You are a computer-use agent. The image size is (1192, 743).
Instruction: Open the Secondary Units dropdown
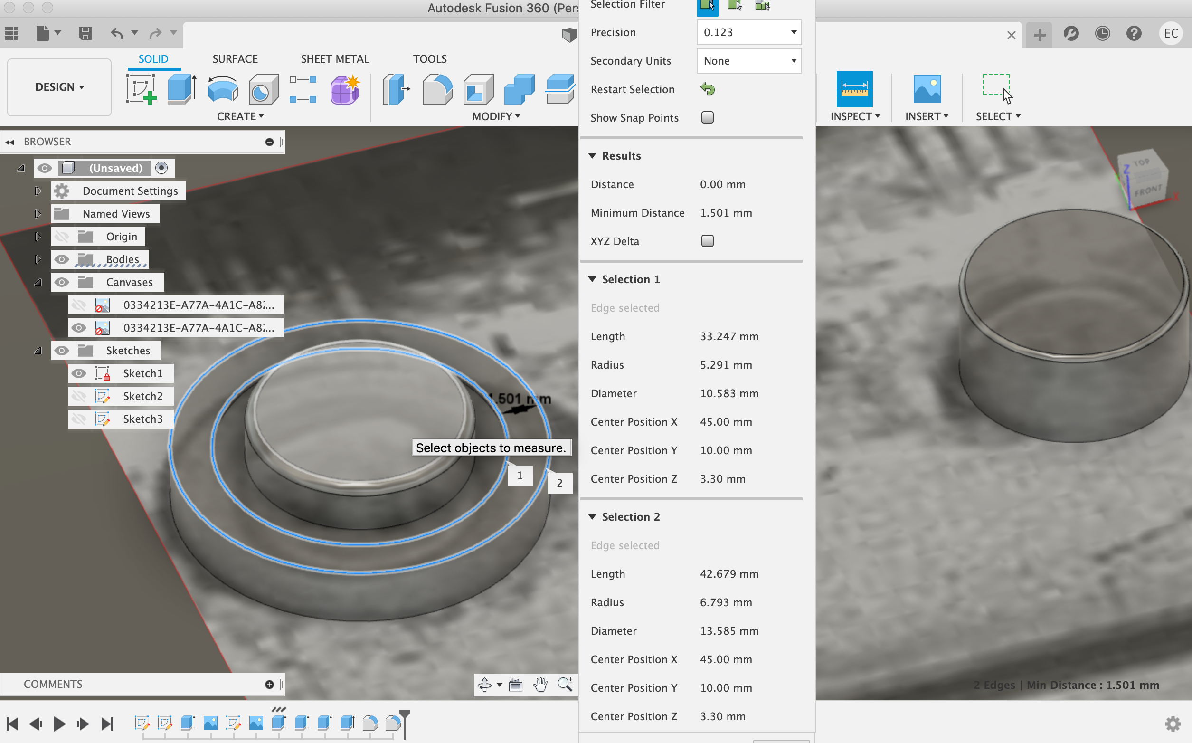coord(749,61)
